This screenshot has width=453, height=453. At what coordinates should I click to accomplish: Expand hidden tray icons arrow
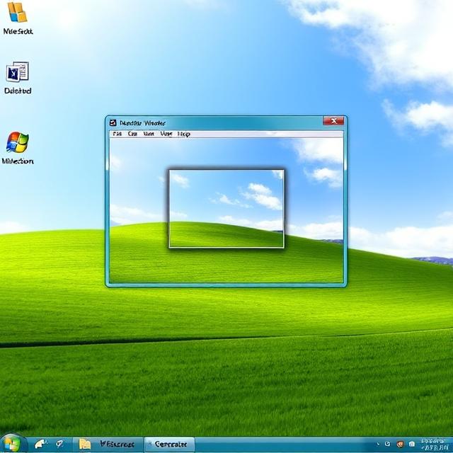point(378,444)
